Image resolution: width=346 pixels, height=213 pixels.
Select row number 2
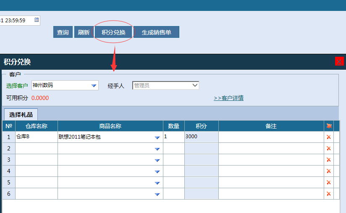coord(9,148)
